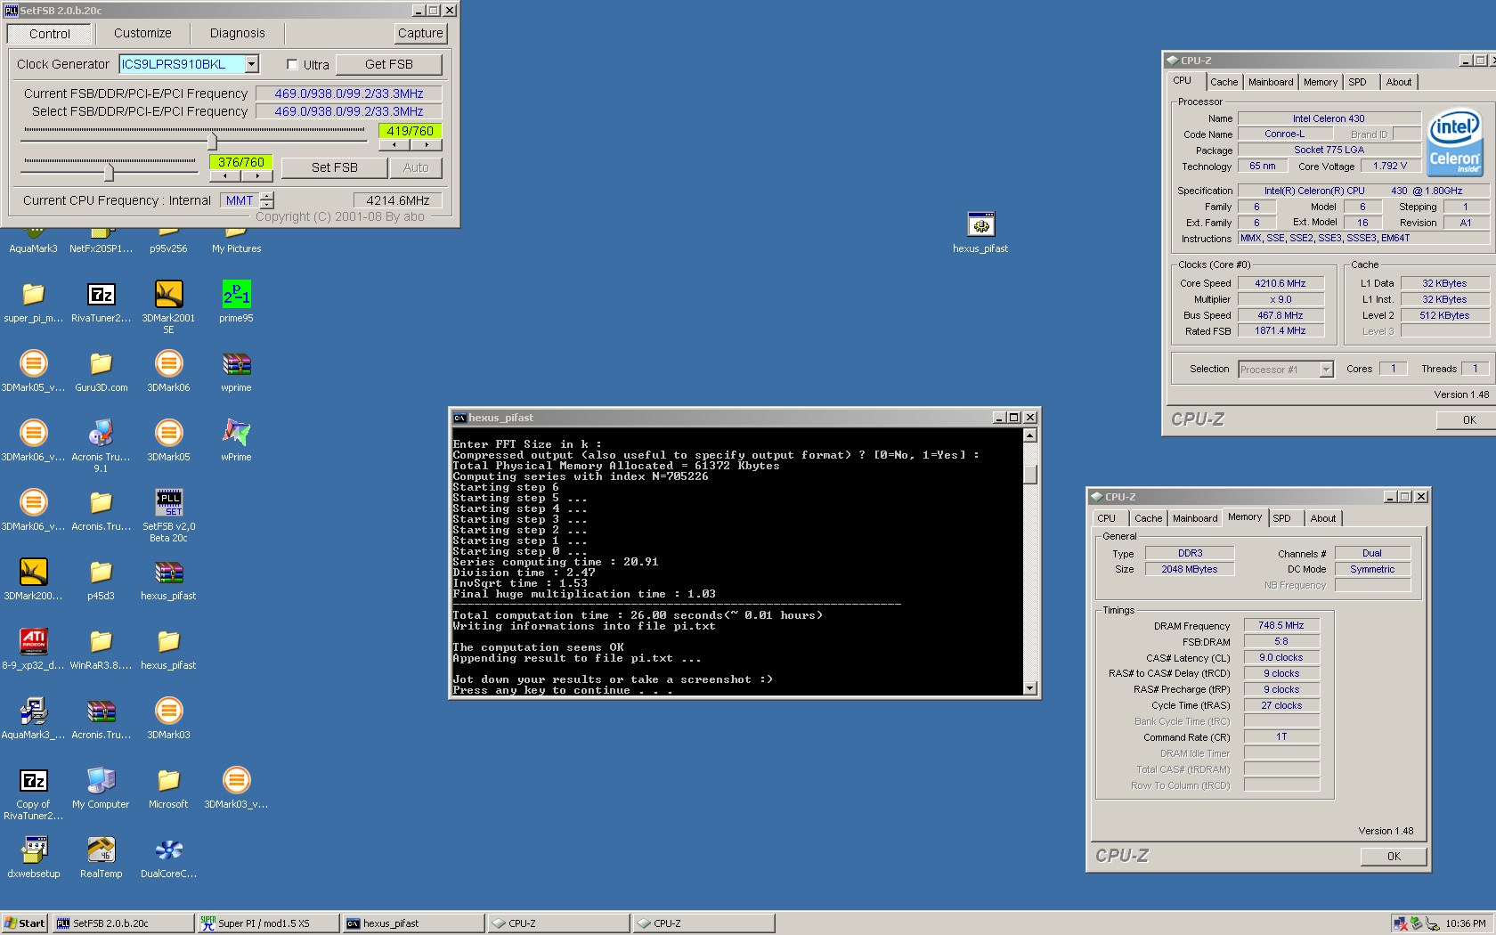
Task: Click OK in lower CPU-Z Memory window
Action: point(1394,857)
